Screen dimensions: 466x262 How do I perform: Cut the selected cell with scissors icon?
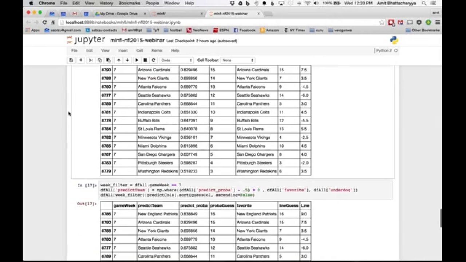coord(91,60)
